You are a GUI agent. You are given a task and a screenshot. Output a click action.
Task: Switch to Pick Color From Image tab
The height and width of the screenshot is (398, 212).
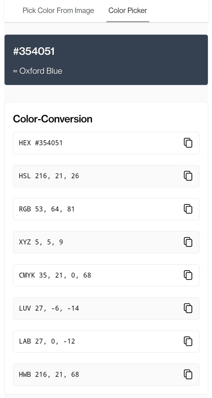click(58, 11)
